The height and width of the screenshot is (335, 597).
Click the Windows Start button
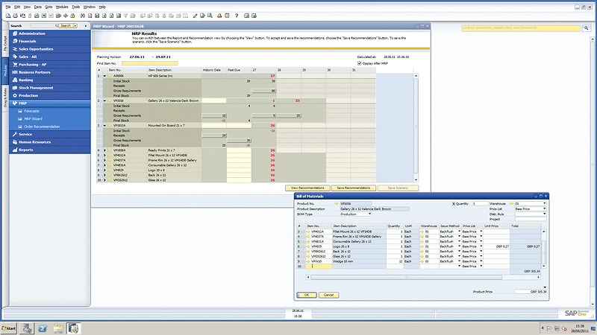coord(9,328)
